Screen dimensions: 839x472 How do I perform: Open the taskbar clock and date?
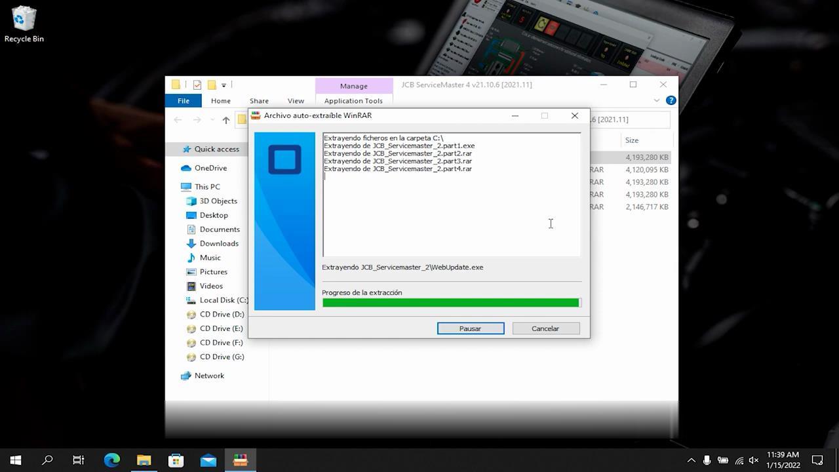tap(783, 460)
